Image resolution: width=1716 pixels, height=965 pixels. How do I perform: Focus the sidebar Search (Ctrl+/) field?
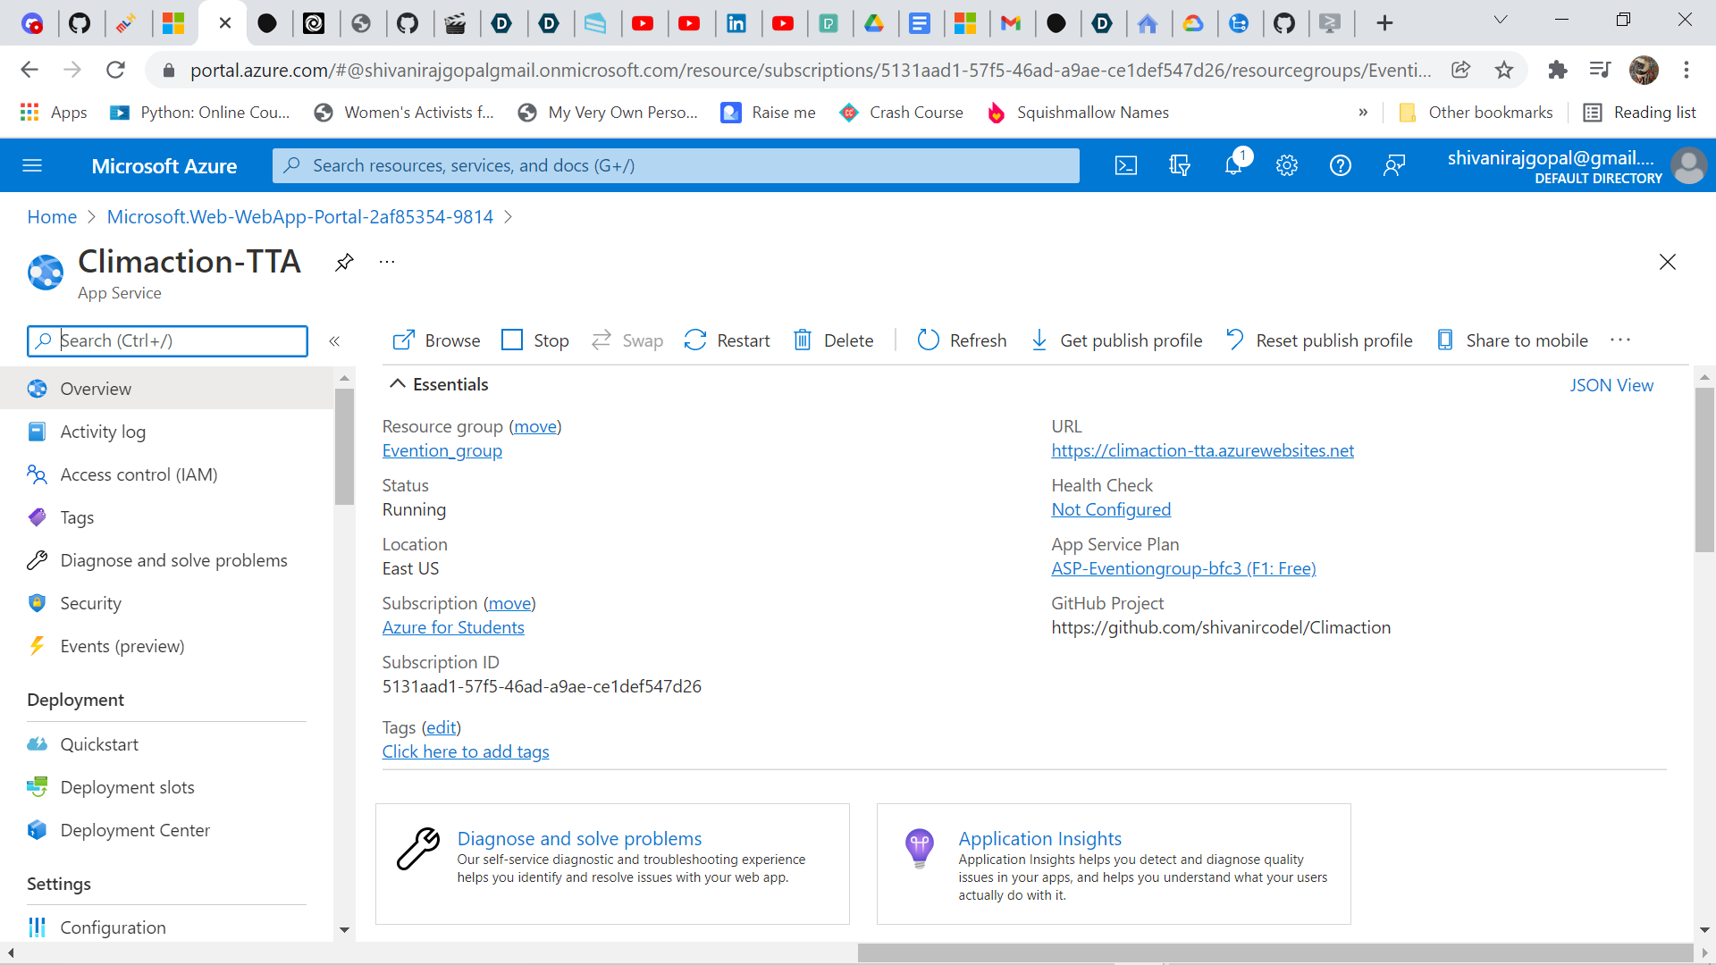[179, 340]
